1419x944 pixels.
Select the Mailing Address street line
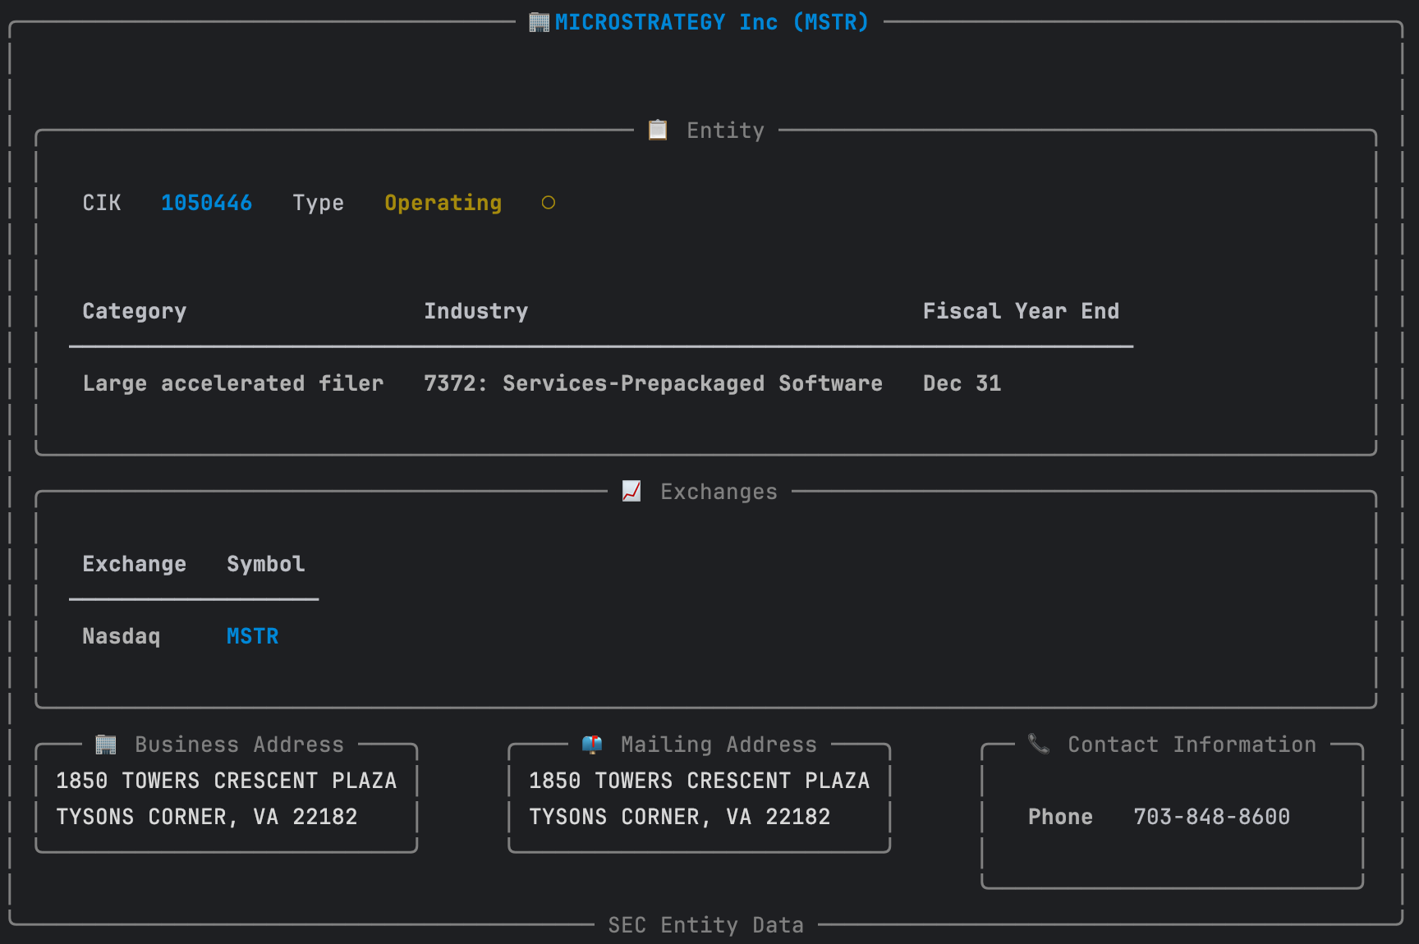point(700,781)
